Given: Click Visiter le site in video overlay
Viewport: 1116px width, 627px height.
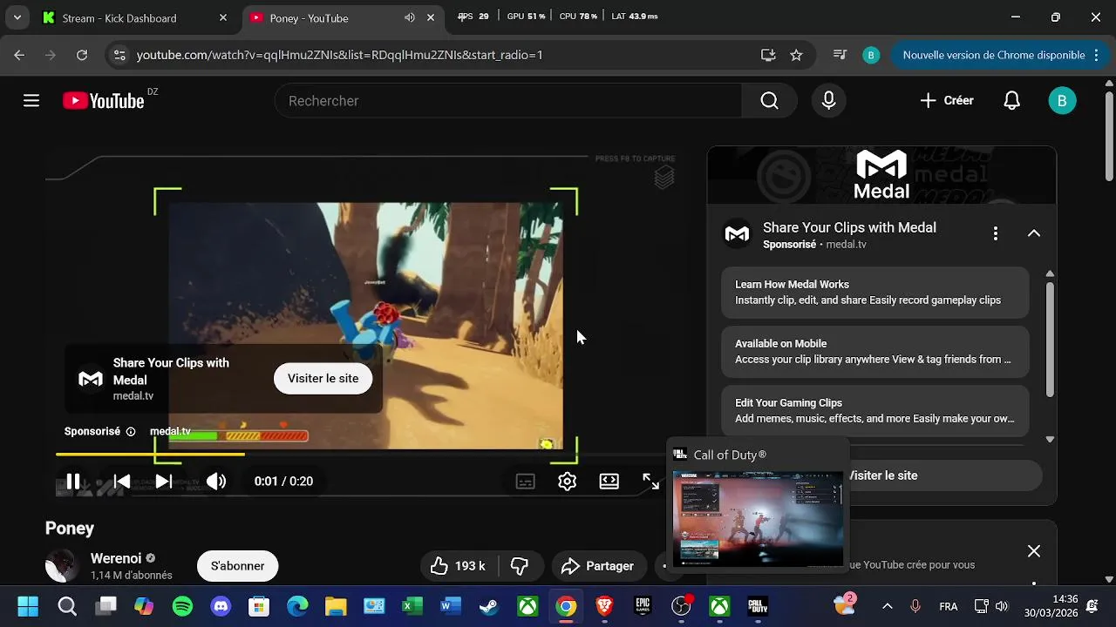Looking at the screenshot, I should tap(323, 378).
